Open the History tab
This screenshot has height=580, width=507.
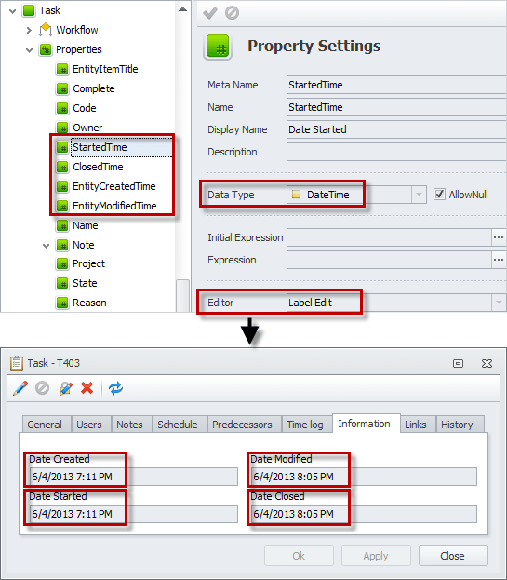tap(457, 425)
